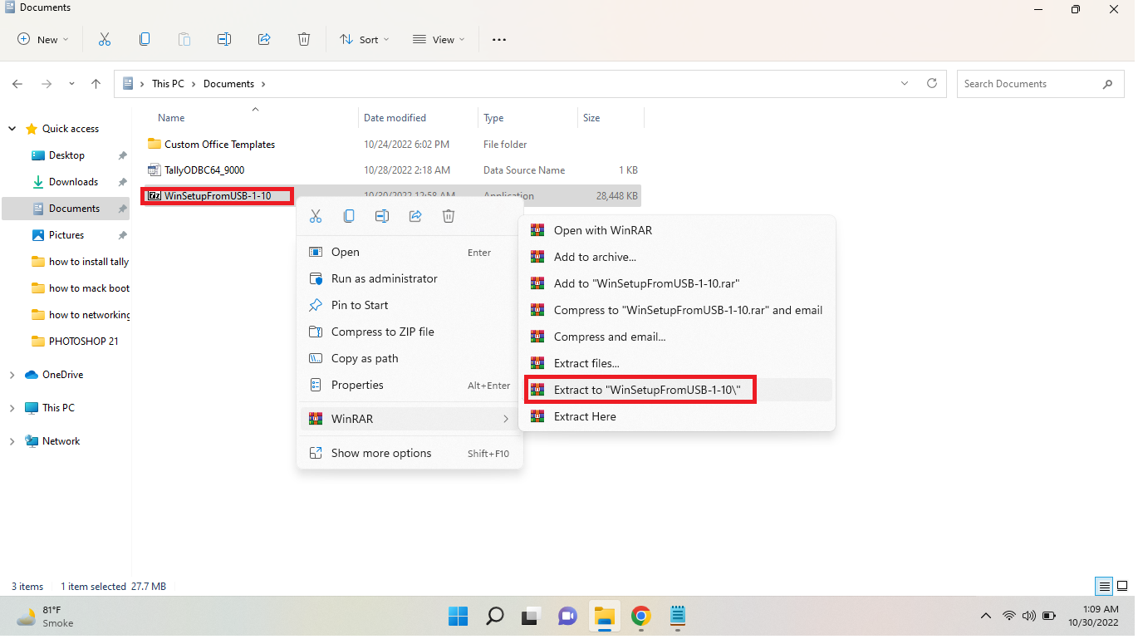Choose Copy as path
The image size is (1143, 644).
(410, 358)
